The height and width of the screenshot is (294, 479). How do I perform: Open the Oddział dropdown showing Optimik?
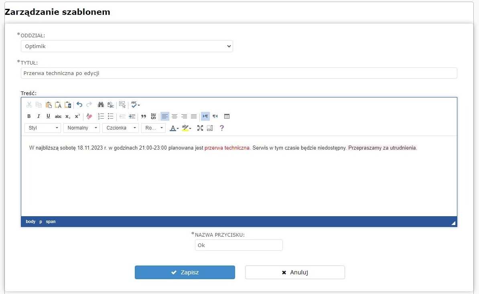point(127,46)
